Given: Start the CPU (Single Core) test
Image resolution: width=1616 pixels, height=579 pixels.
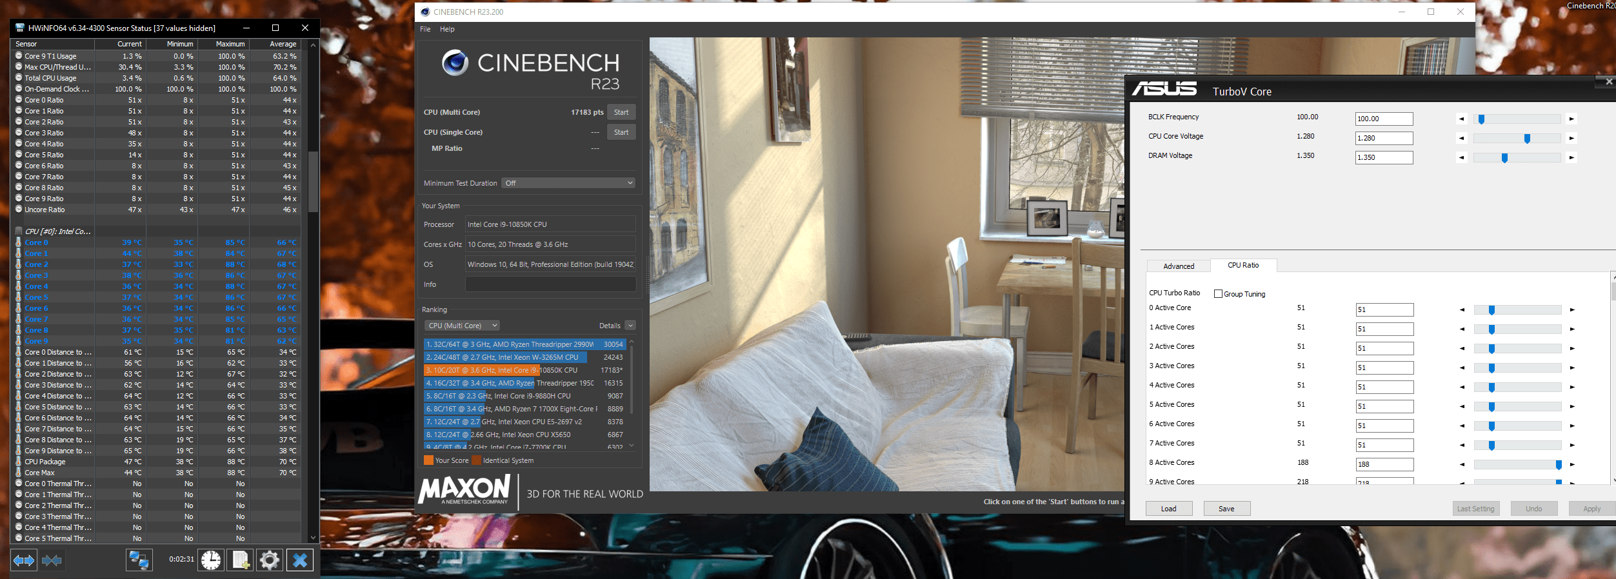Looking at the screenshot, I should point(621,132).
